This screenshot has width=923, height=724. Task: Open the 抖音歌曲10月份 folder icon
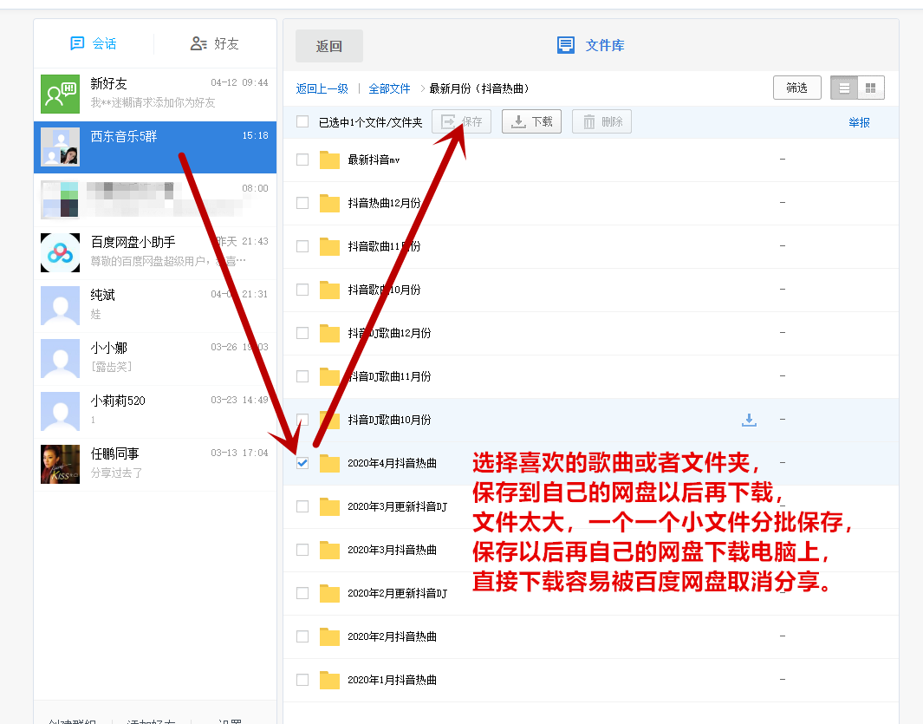coord(329,290)
